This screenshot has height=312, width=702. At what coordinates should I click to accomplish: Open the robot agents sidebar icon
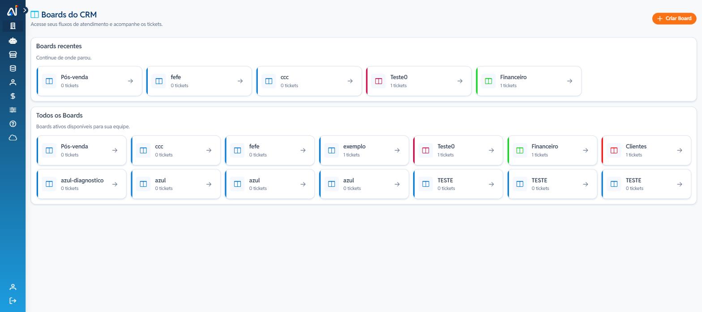13,41
